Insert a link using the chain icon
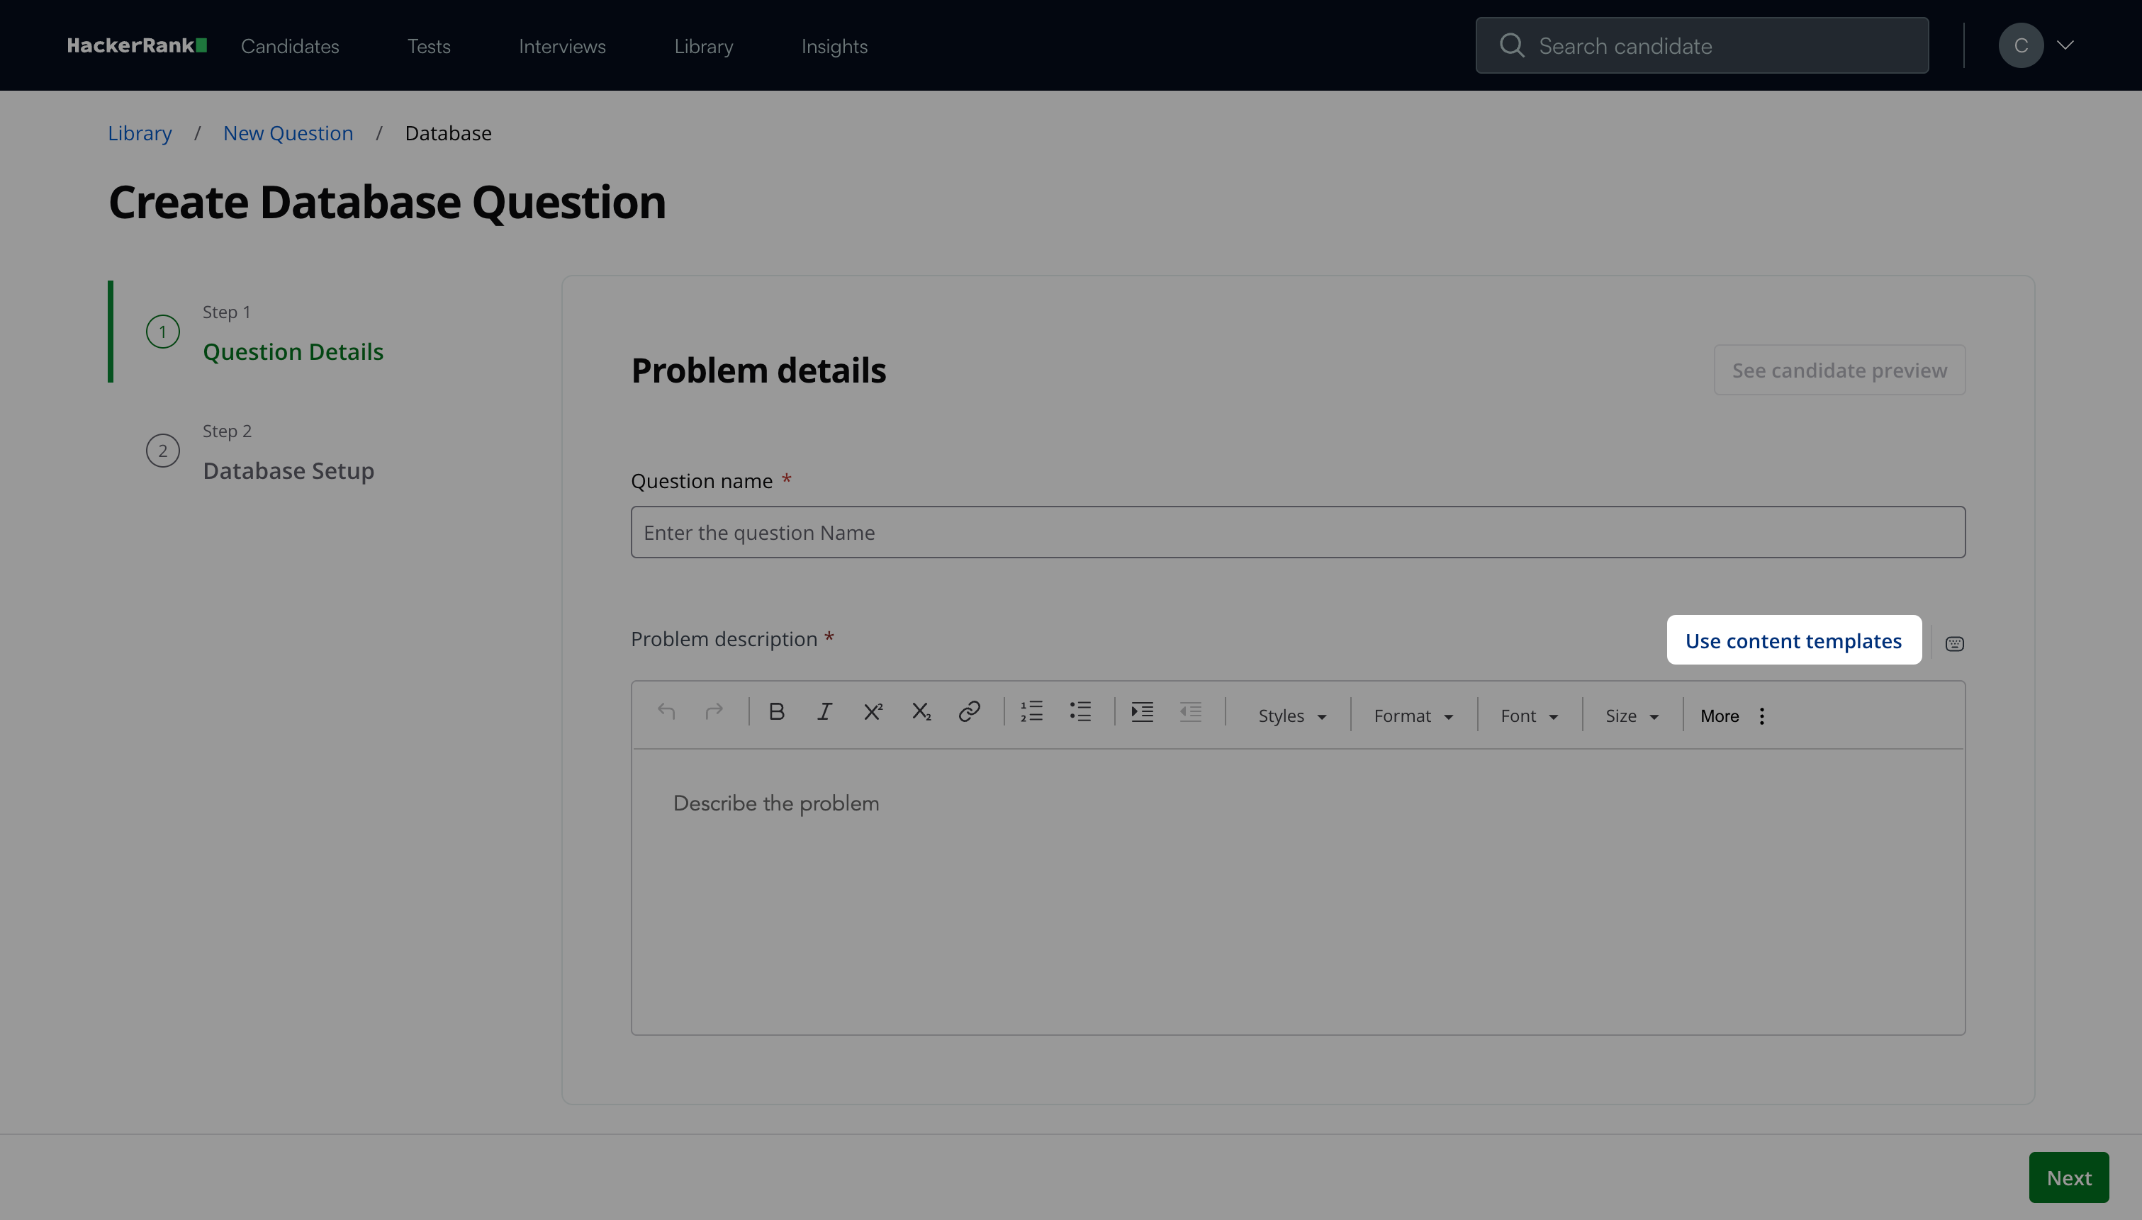The image size is (2142, 1220). click(969, 712)
